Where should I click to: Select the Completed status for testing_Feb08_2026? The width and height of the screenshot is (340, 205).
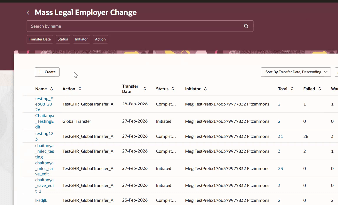[x=166, y=104]
